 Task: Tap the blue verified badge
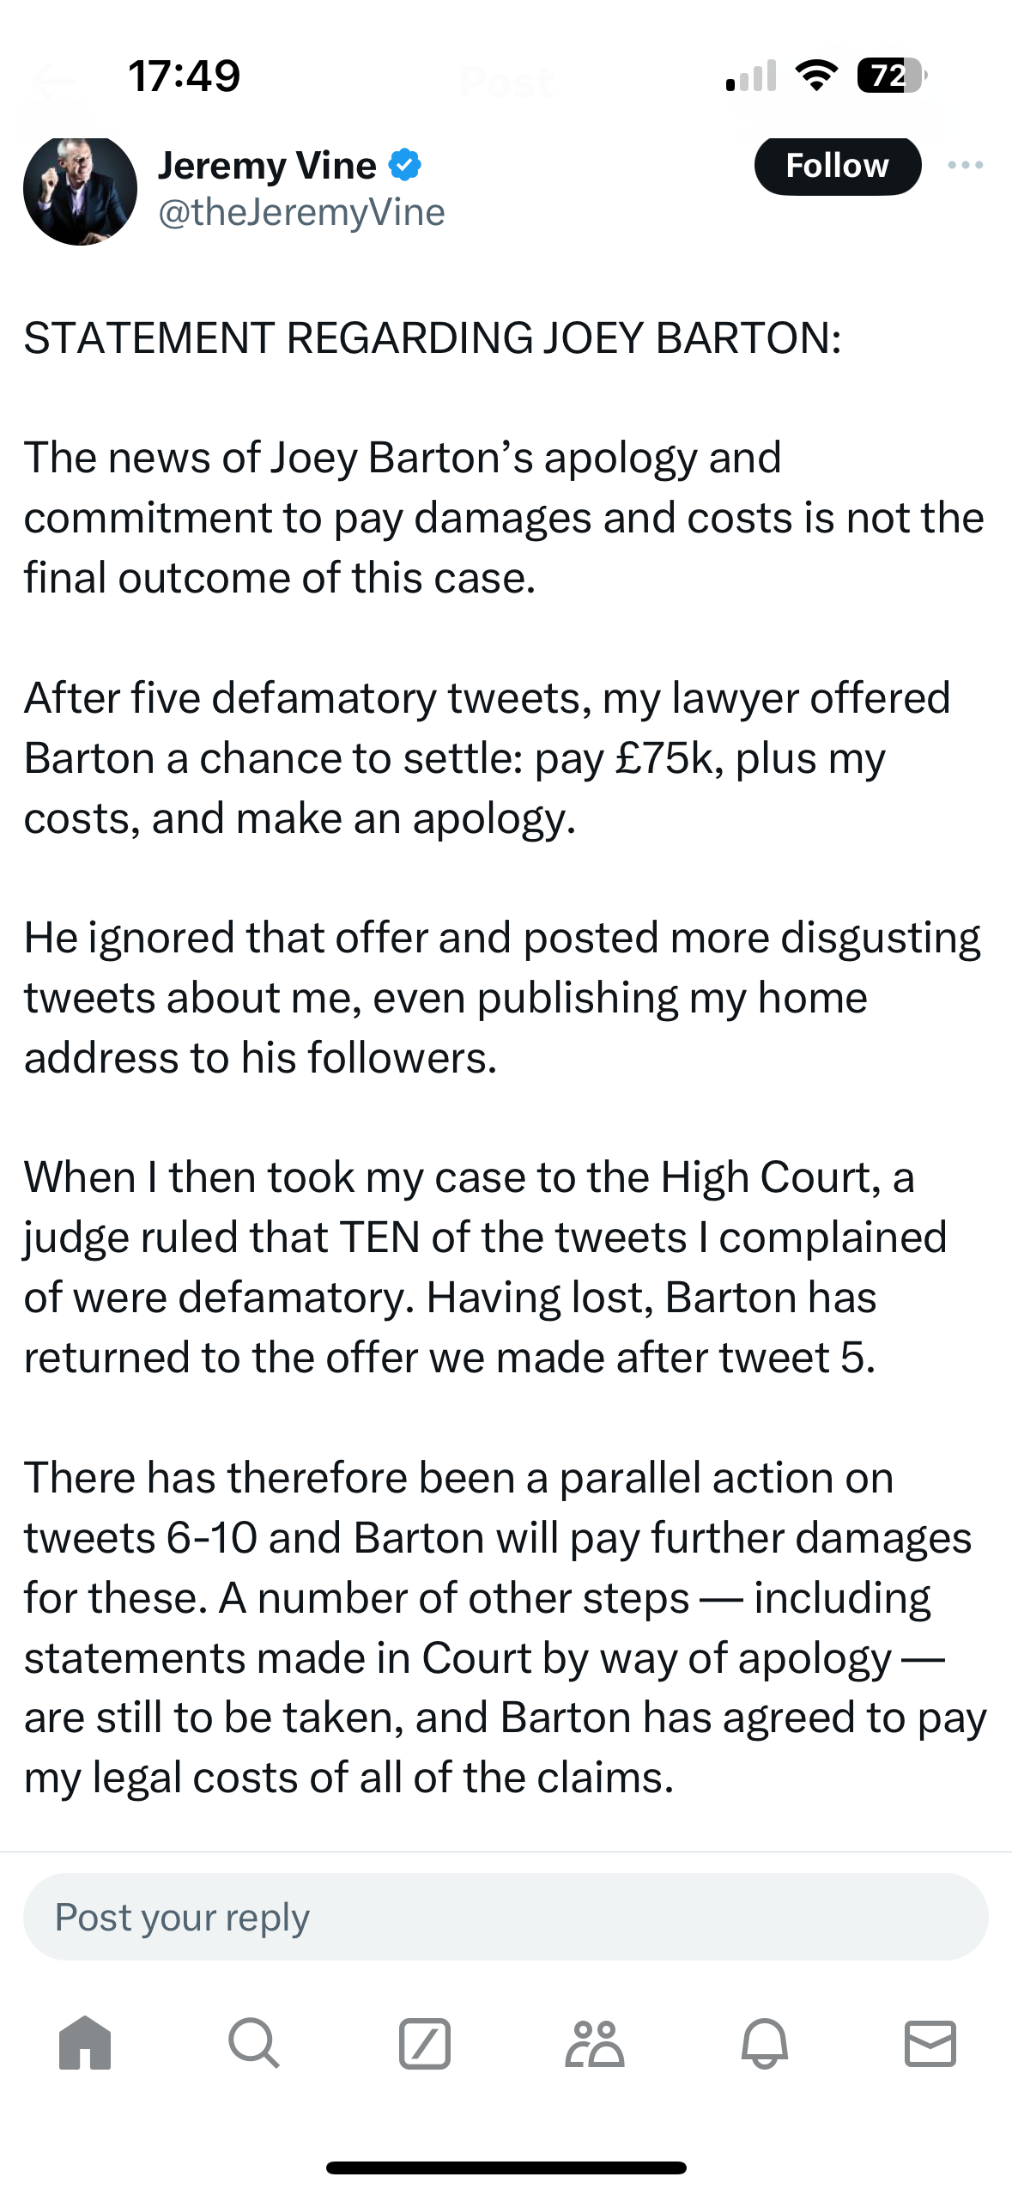click(404, 165)
